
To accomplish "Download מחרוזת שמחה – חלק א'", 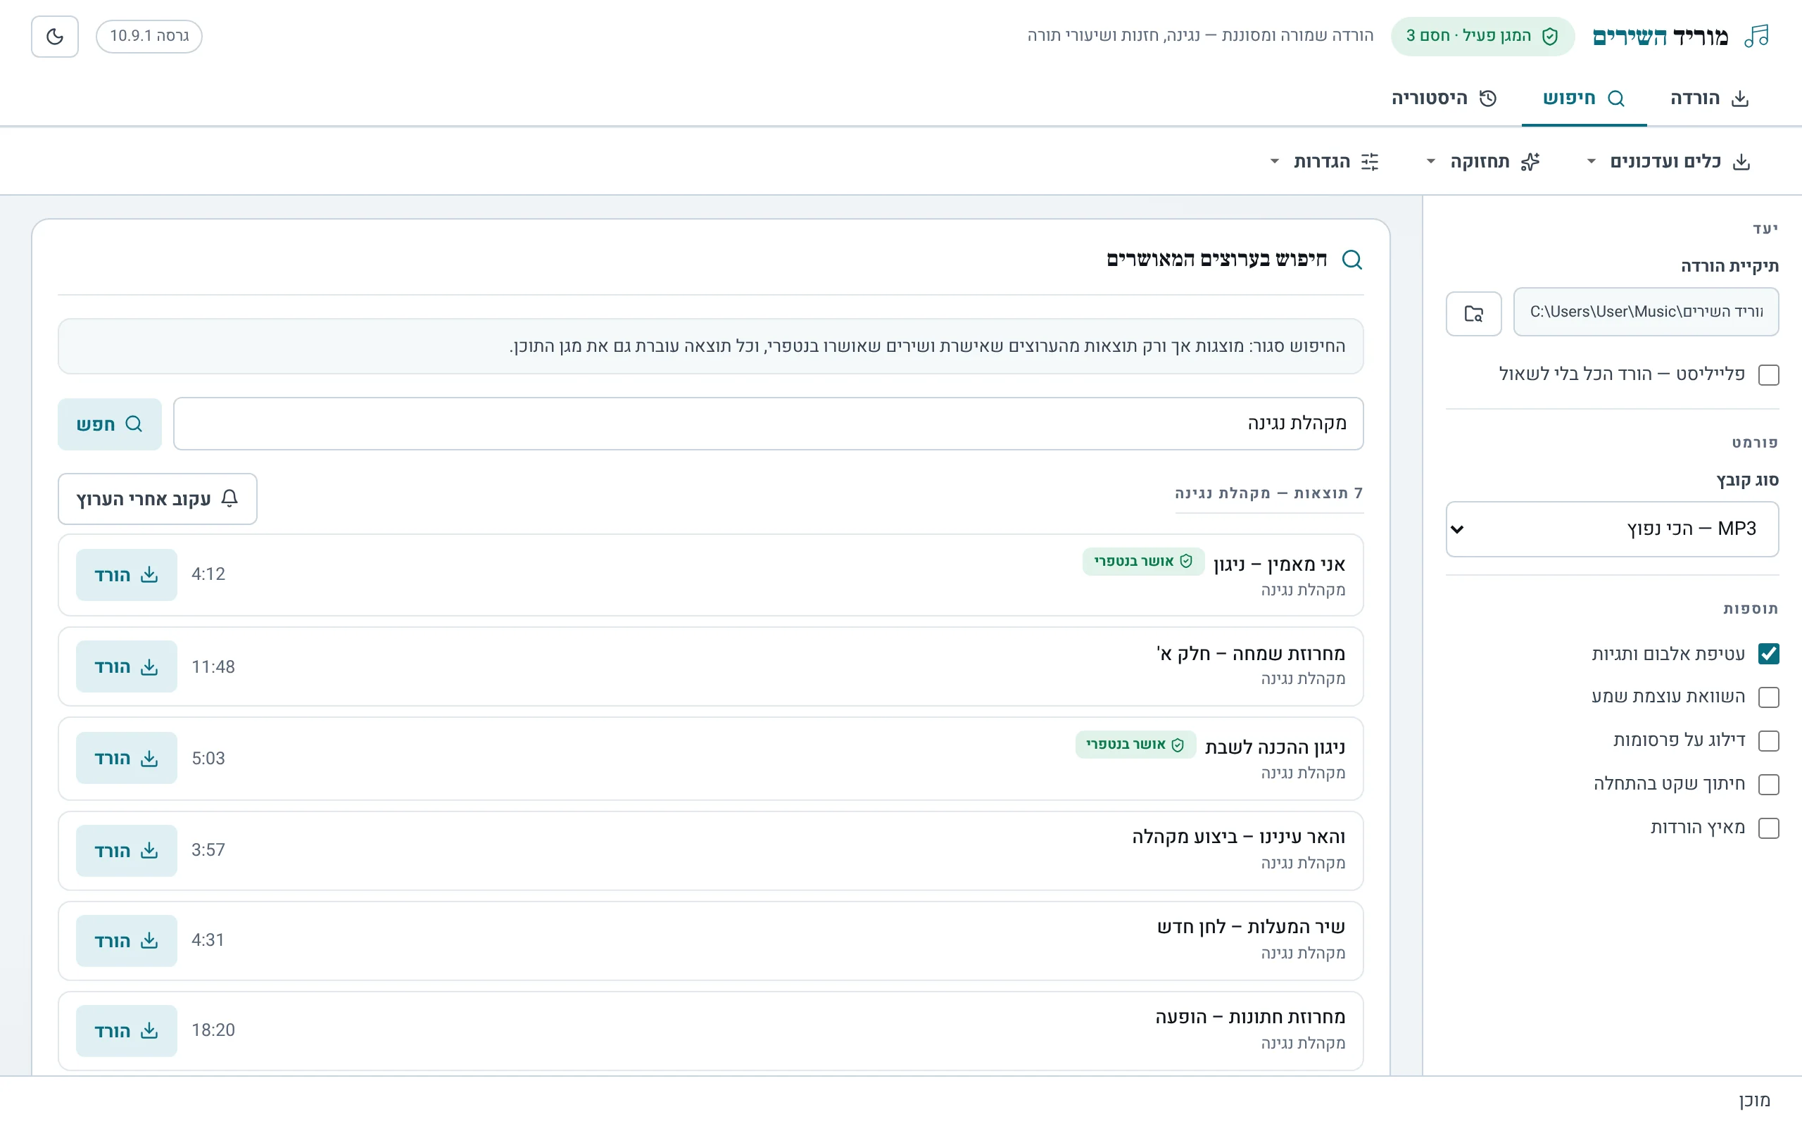I will pyautogui.click(x=127, y=666).
